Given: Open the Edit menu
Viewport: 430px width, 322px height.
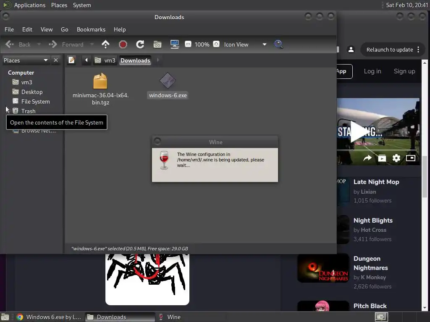Looking at the screenshot, I should pos(27,29).
